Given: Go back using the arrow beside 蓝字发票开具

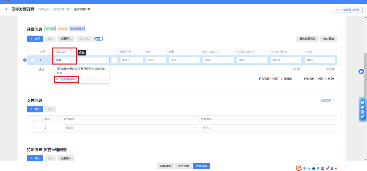Looking at the screenshot, I should (x=7, y=10).
